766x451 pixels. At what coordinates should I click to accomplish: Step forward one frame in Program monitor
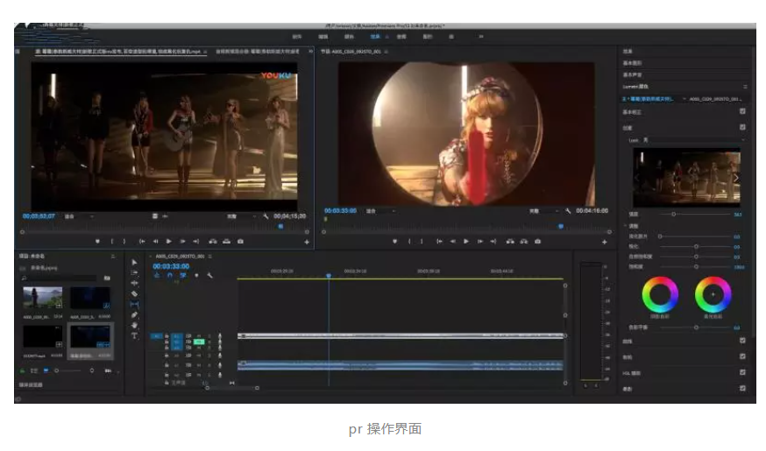coord(479,242)
